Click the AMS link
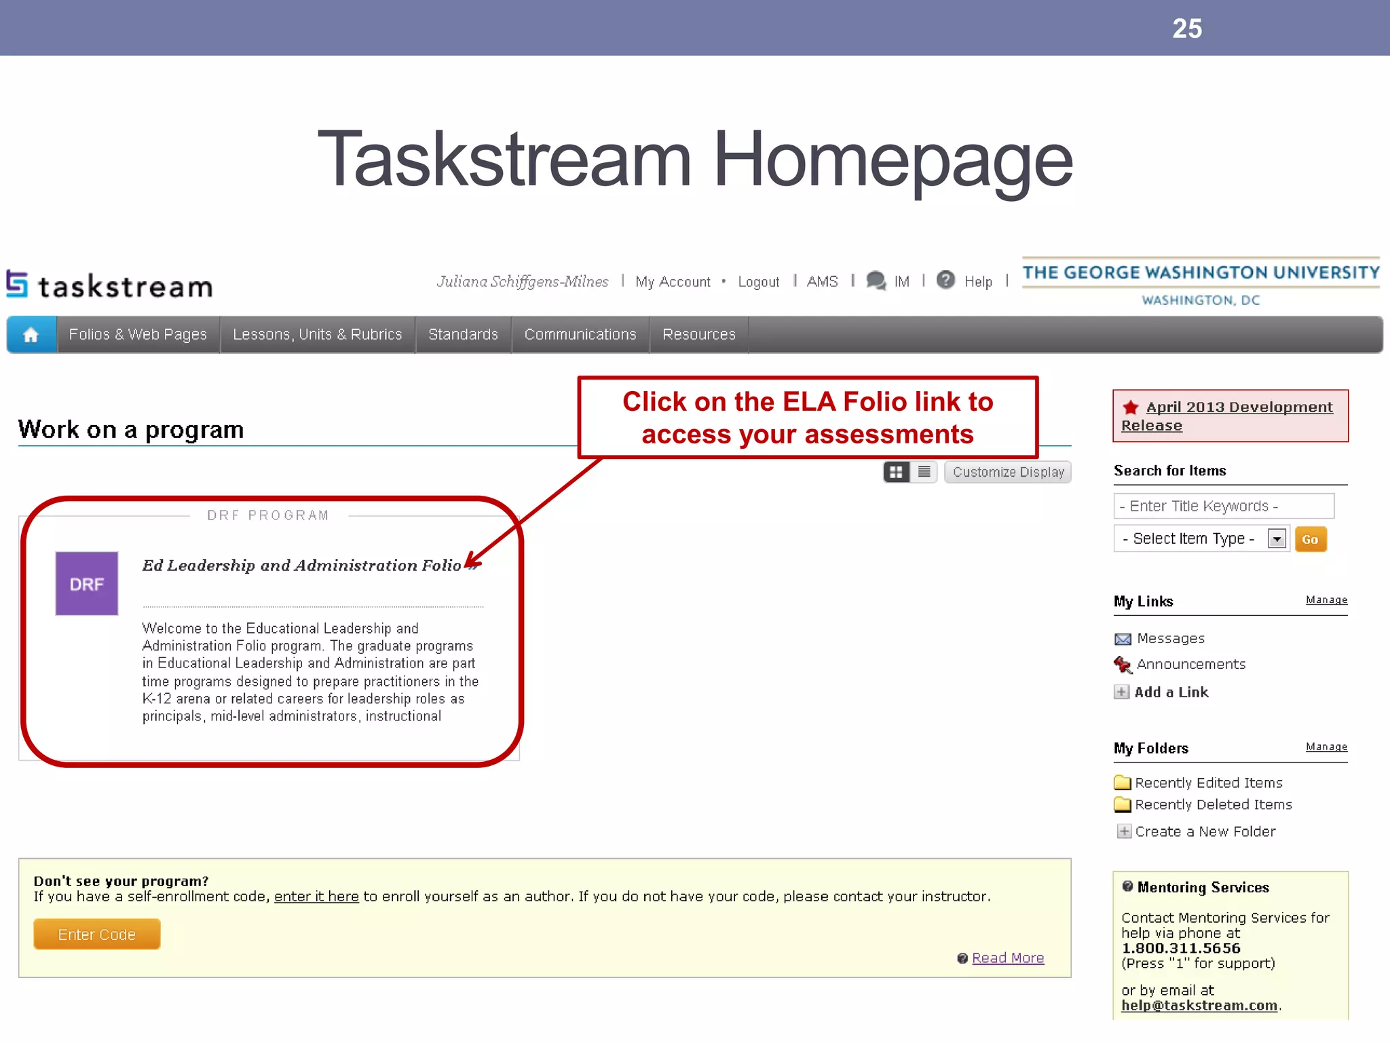The image size is (1390, 1043). point(823,281)
